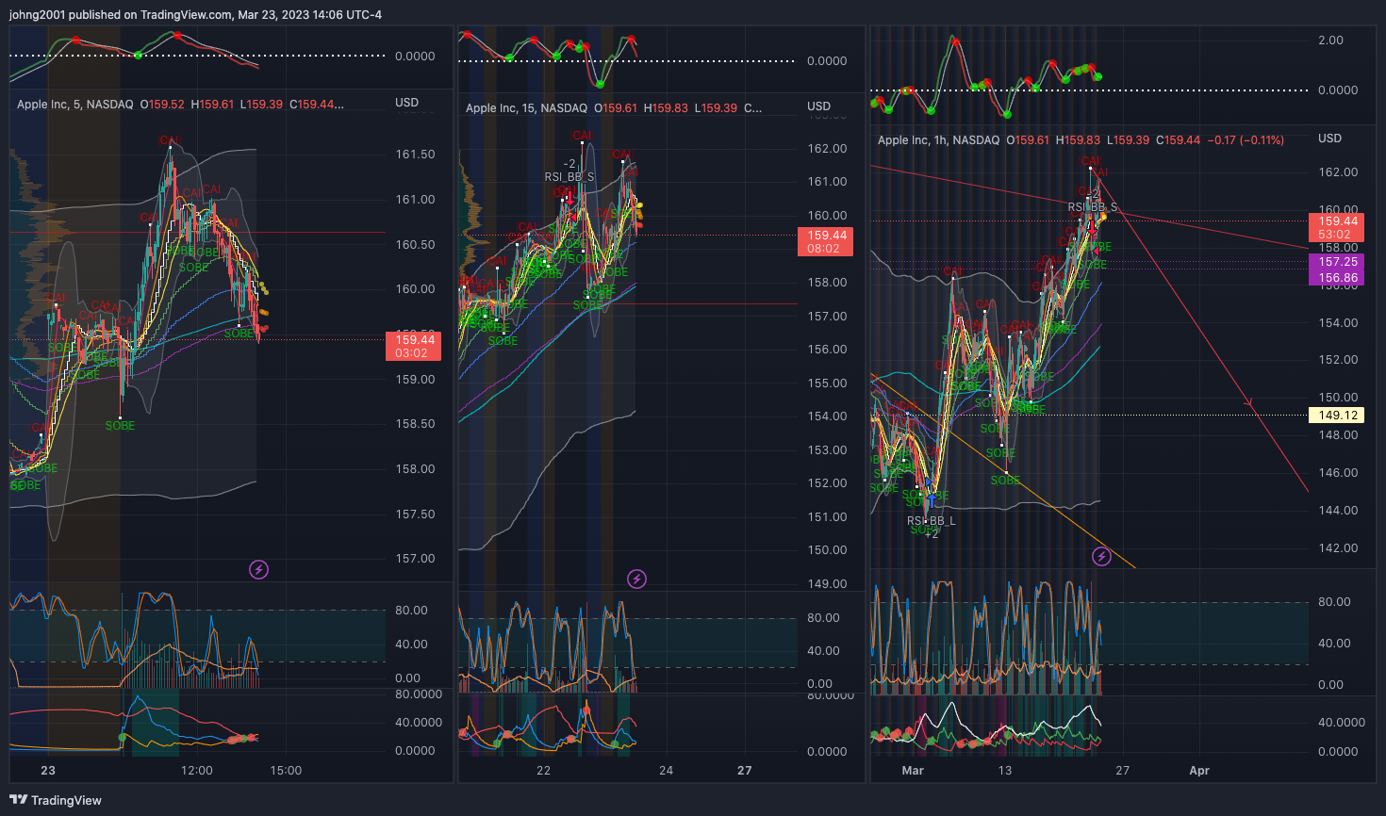Select the 'Apple Inc, 1h, NASDAQ' chart title
1386x816 pixels.
(x=938, y=140)
